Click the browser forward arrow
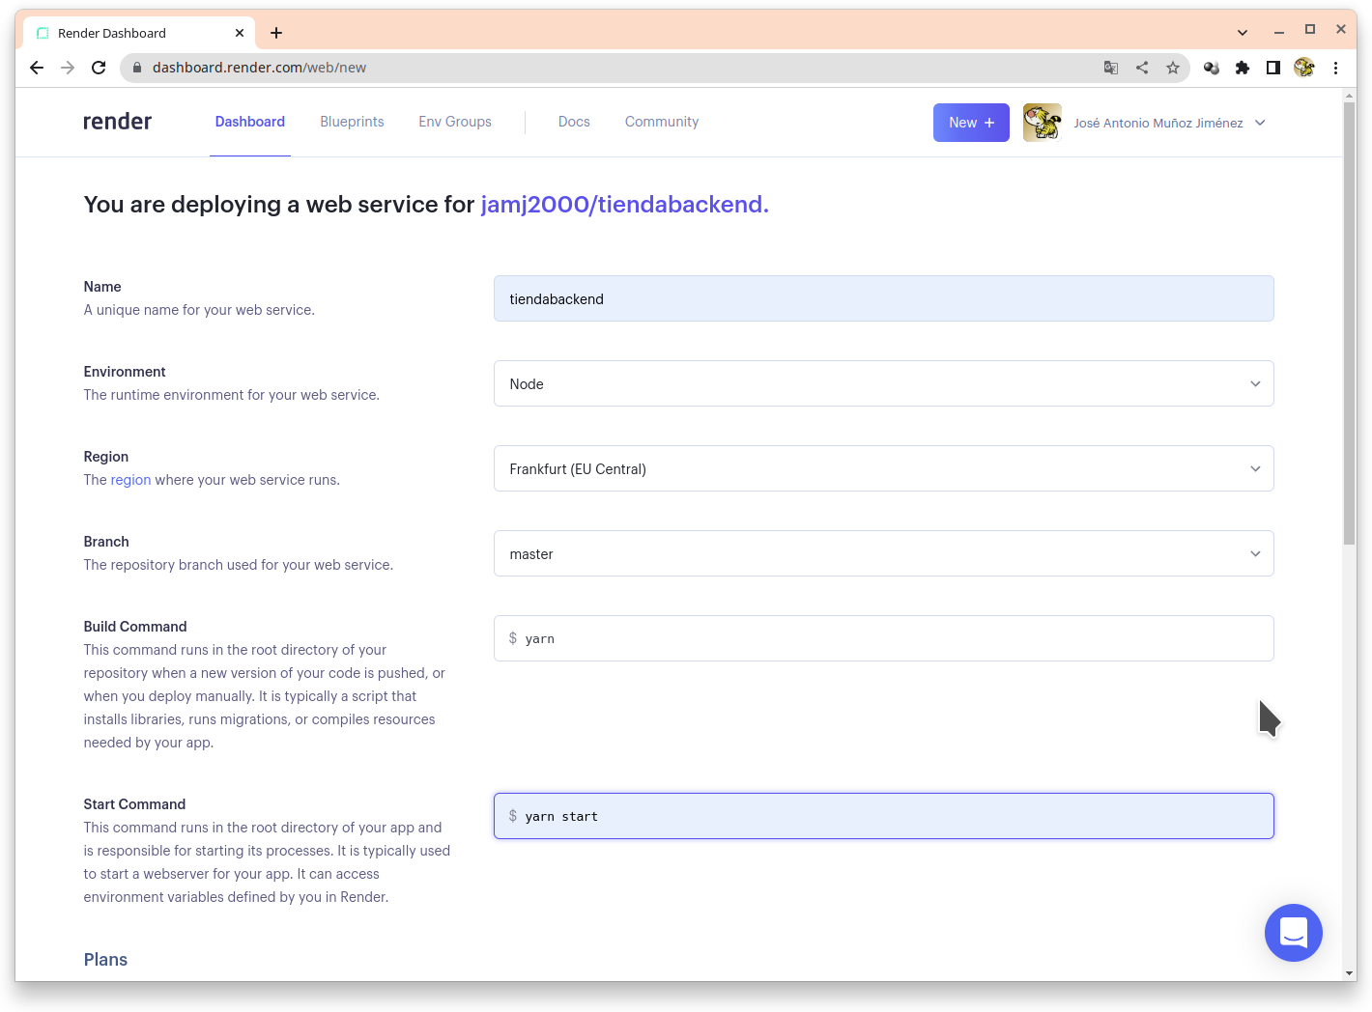Viewport: 1372px width, 1012px height. click(x=68, y=68)
